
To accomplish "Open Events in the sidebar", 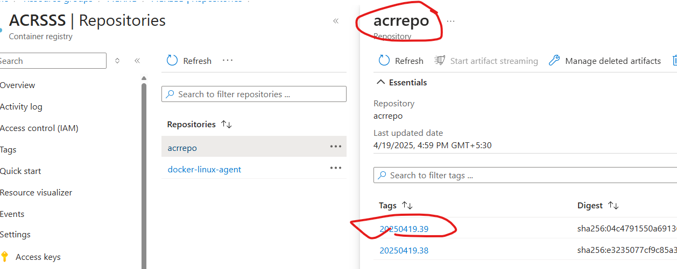I will pyautogui.click(x=12, y=214).
